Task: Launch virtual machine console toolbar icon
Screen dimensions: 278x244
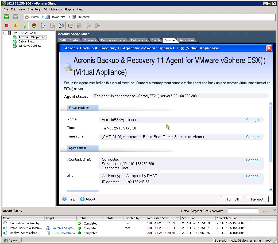Action: [x=70, y=26]
